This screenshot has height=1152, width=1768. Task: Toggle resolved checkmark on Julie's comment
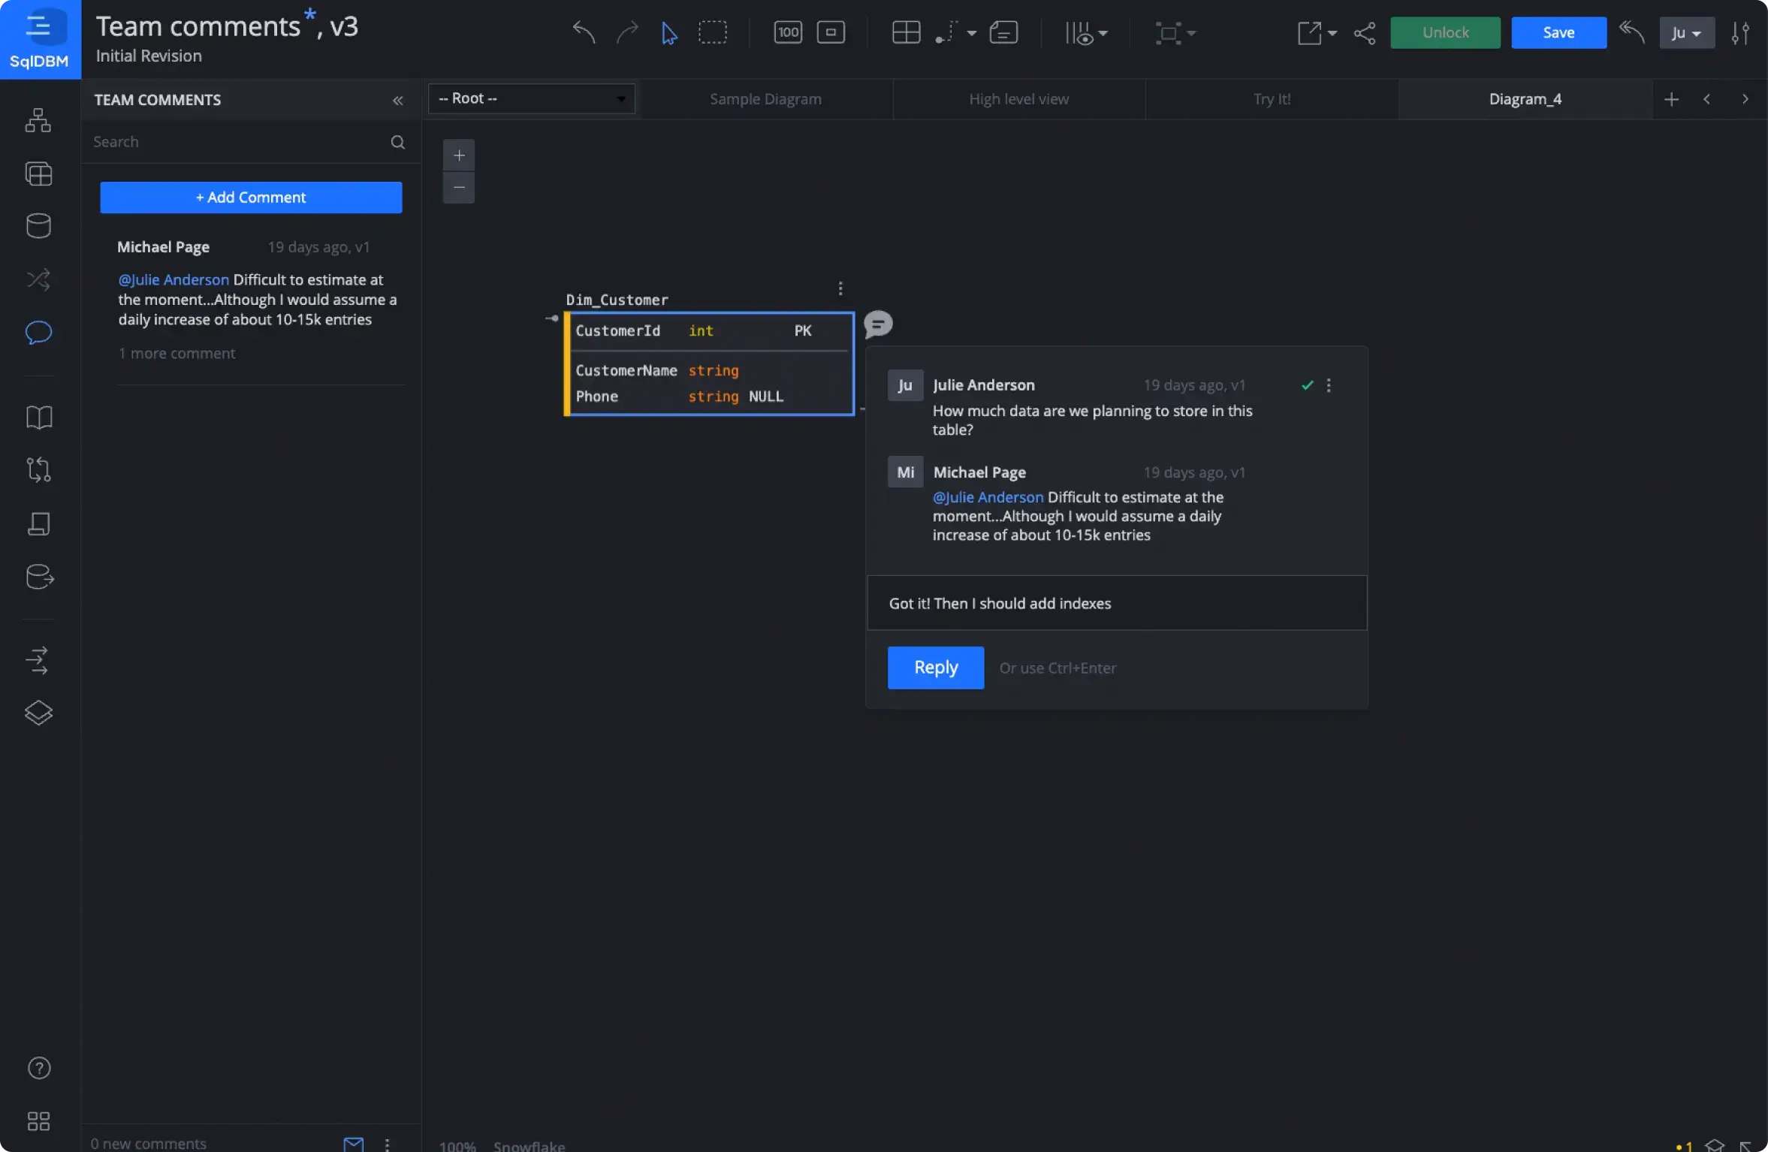coord(1307,385)
